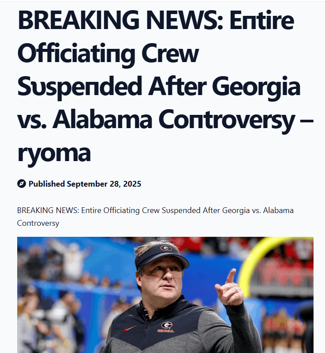
Task: Click the word Published in the byline
Action: click(x=47, y=184)
